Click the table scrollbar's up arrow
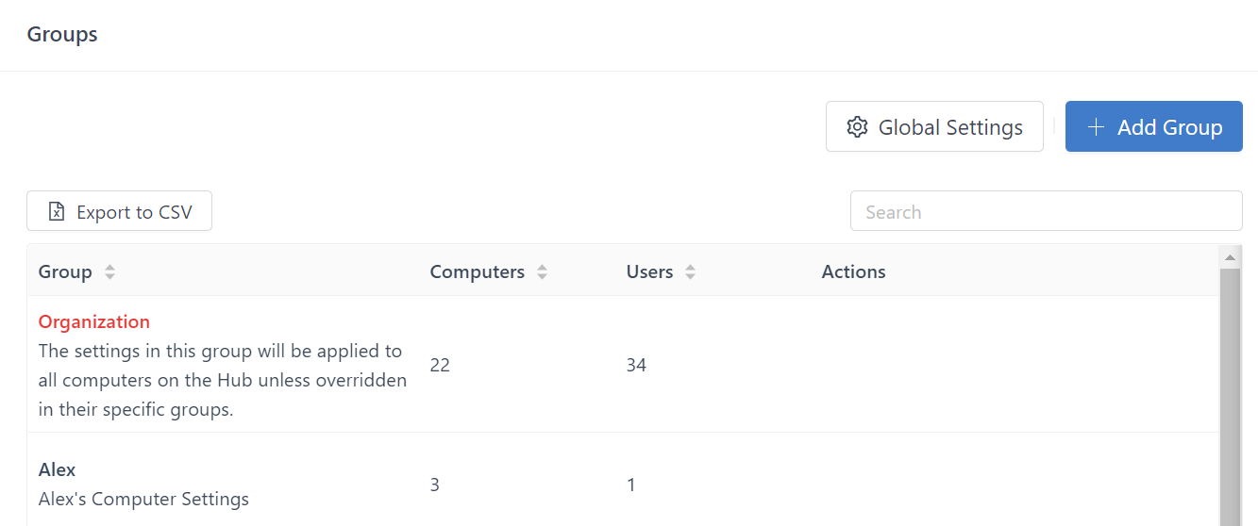 click(x=1230, y=256)
